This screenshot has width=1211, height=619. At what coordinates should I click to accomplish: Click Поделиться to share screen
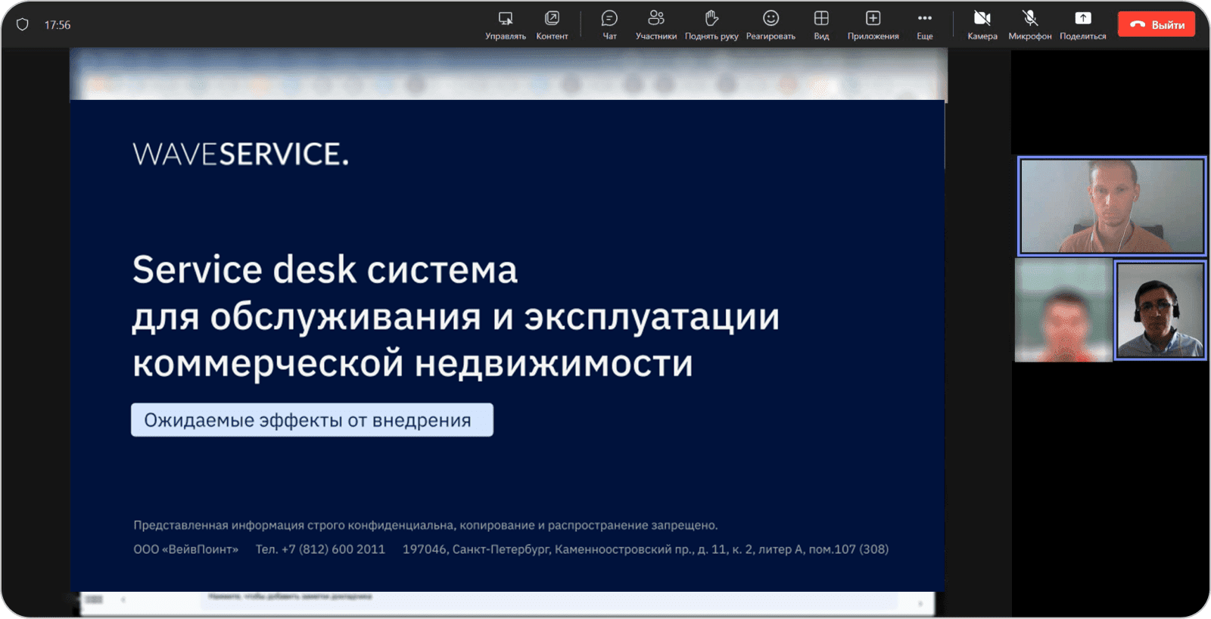(1082, 24)
